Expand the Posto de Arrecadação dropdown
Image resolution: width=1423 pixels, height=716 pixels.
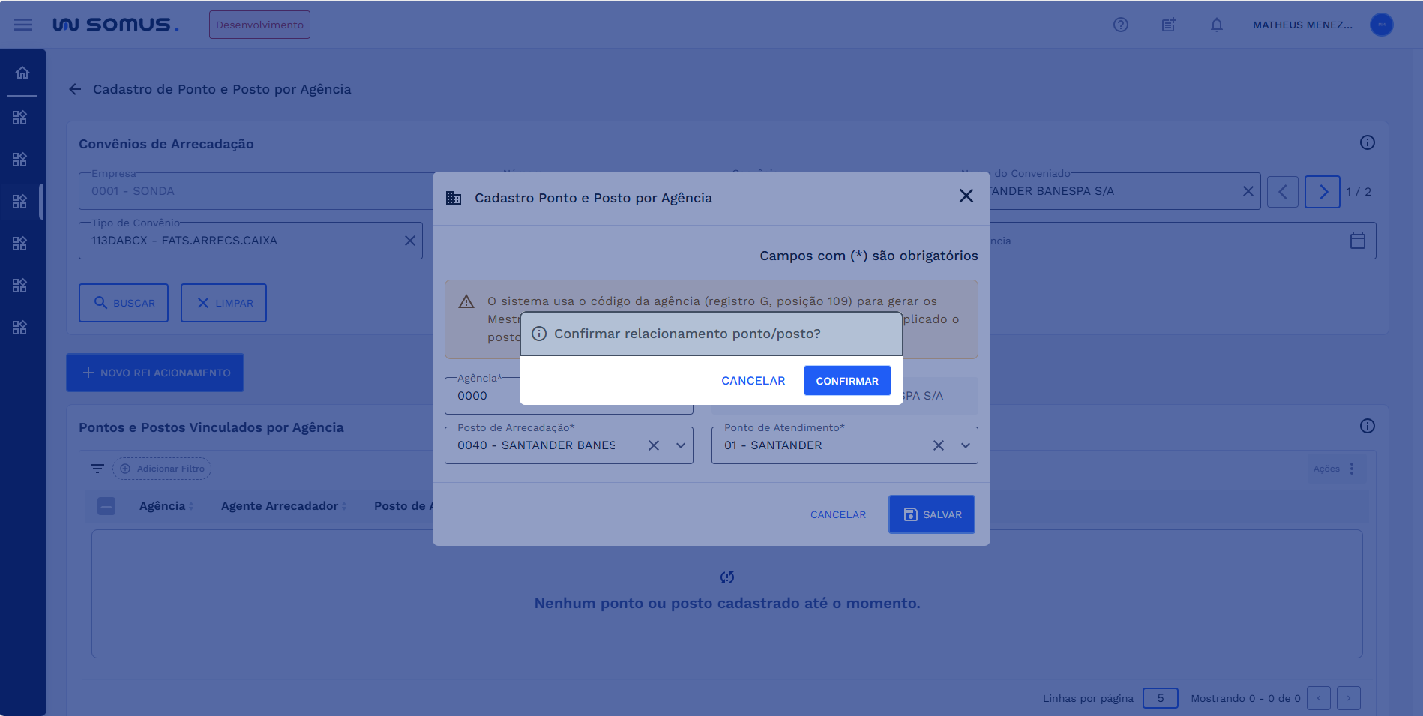pos(680,445)
